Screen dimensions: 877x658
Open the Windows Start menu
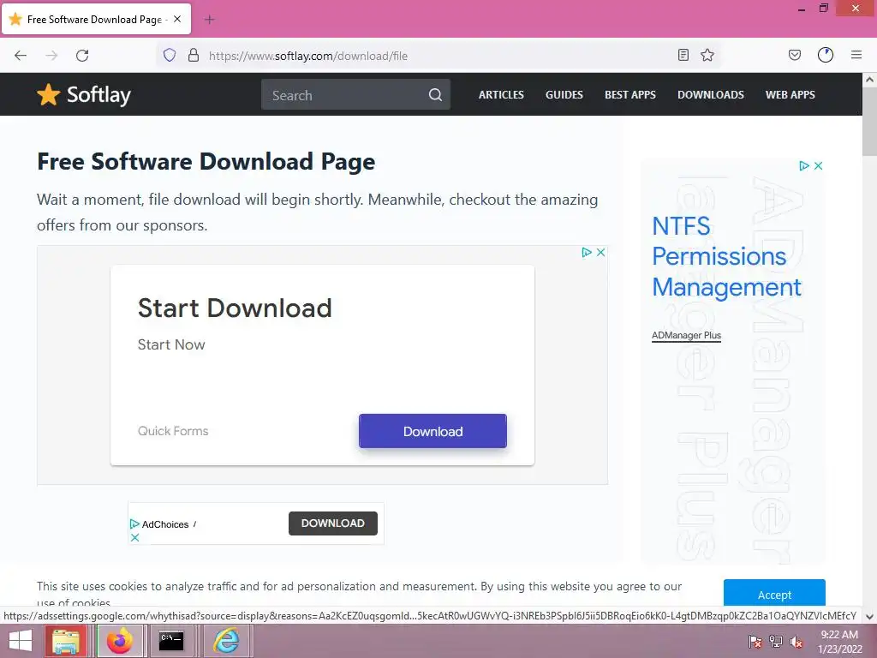(x=21, y=641)
